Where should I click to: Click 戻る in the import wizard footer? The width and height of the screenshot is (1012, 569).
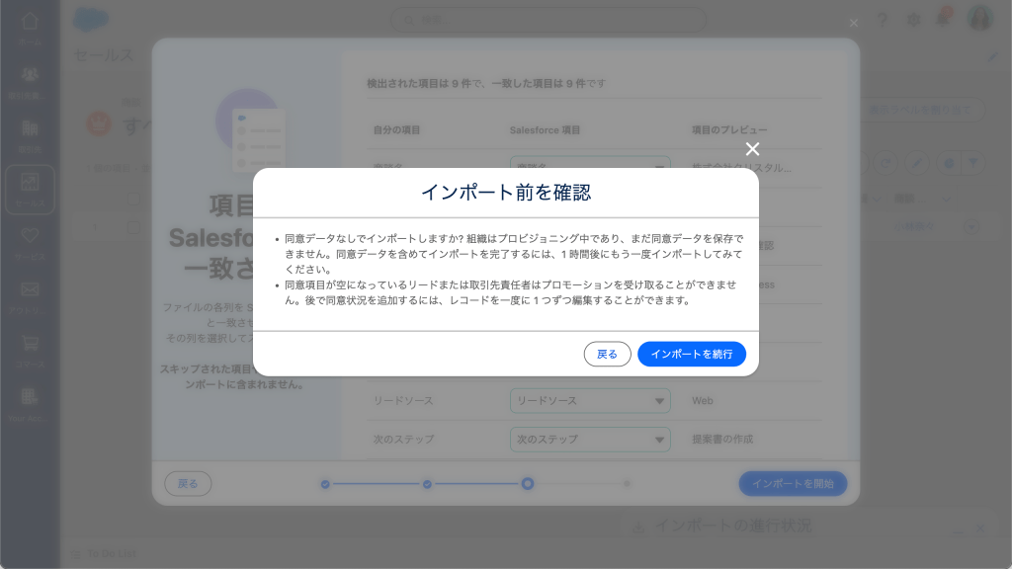click(x=188, y=483)
